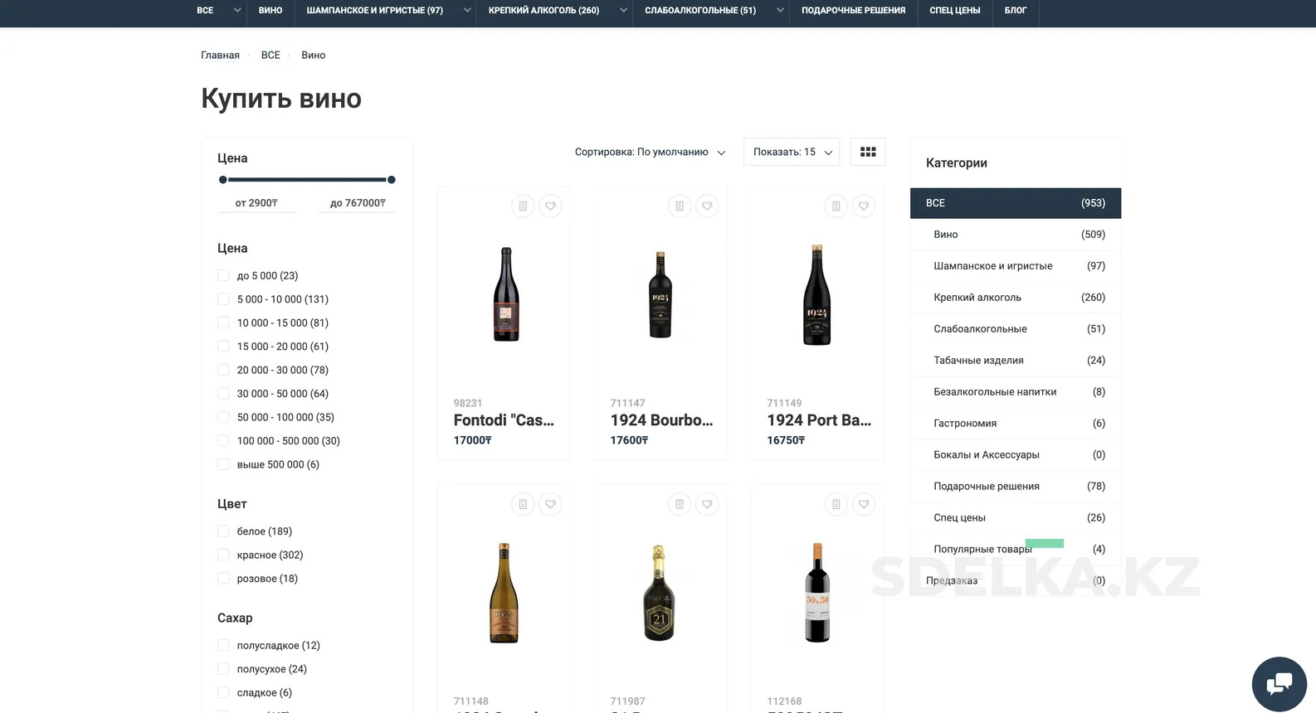Grab minimum price slider handle
Viewport: 1316px width, 713px height.
click(222, 180)
